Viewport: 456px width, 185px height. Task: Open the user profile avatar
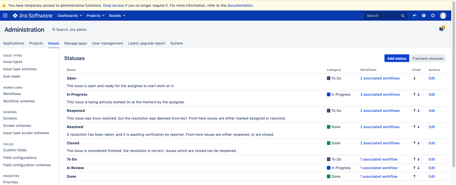point(443,16)
